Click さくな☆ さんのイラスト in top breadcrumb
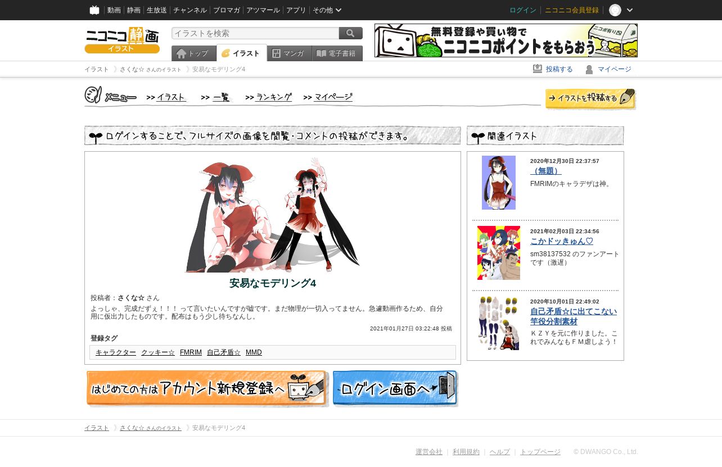This screenshot has height=467, width=722. click(151, 69)
